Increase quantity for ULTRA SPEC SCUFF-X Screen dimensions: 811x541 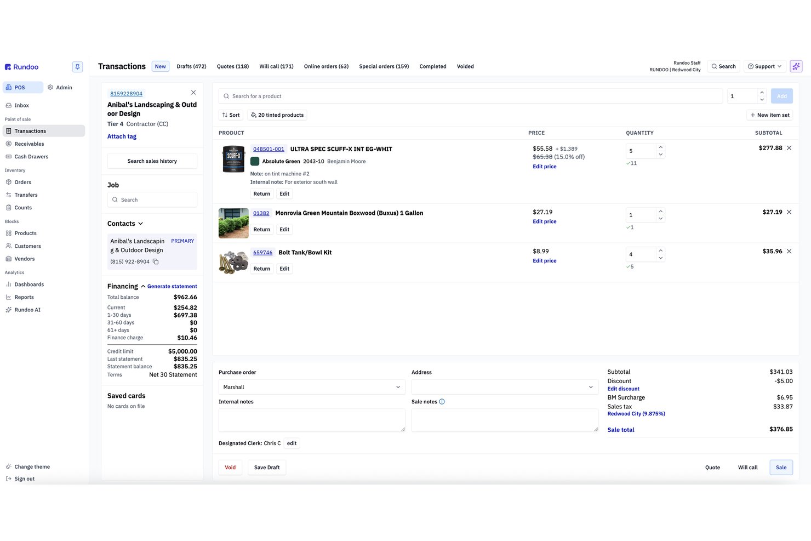click(x=661, y=147)
